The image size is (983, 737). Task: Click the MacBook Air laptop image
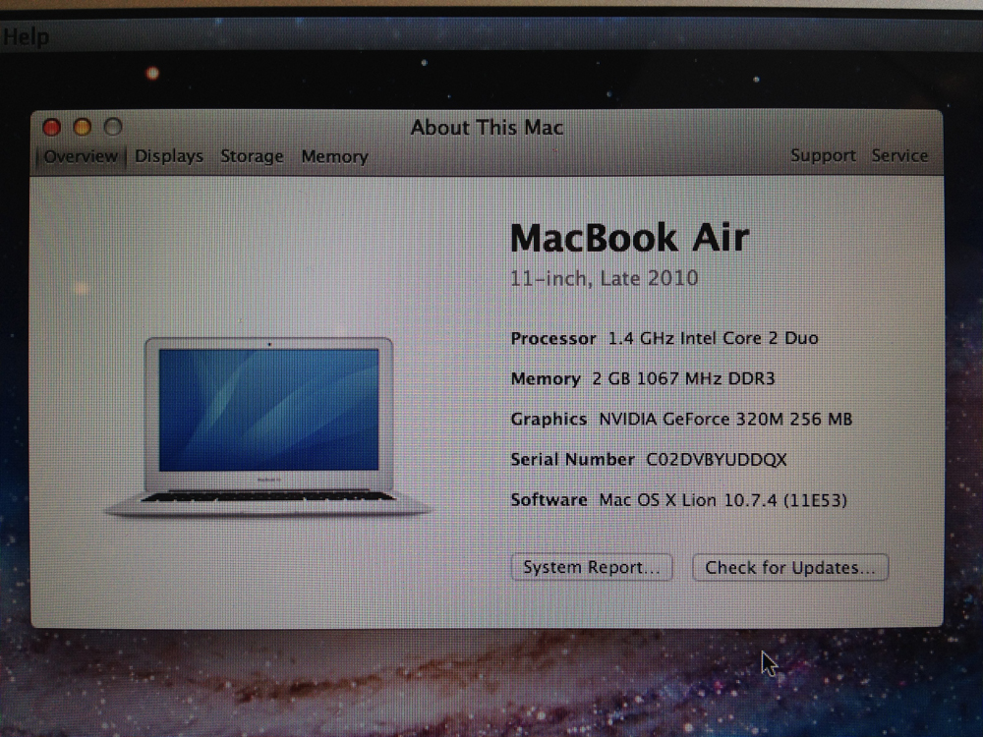[x=268, y=425]
